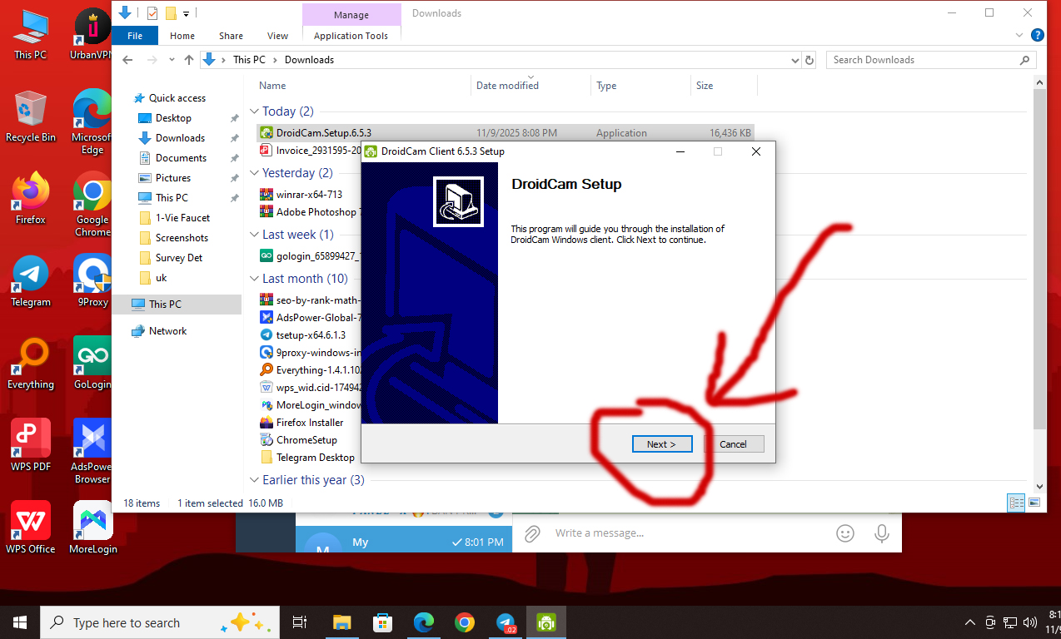
Task: Switch to the details list view
Action: pos(1016,503)
